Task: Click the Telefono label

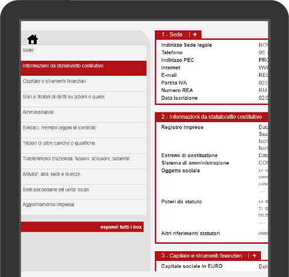Action: coord(172,52)
